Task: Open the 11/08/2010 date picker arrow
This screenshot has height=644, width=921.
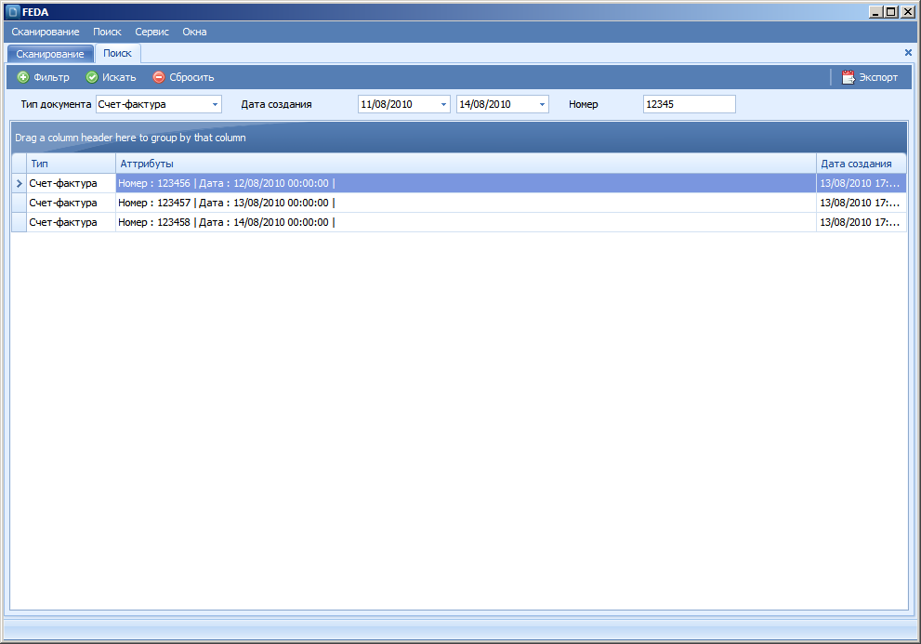Action: coord(443,105)
